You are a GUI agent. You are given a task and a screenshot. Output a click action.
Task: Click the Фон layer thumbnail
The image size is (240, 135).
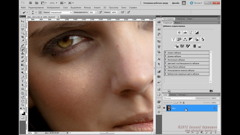[169, 108]
